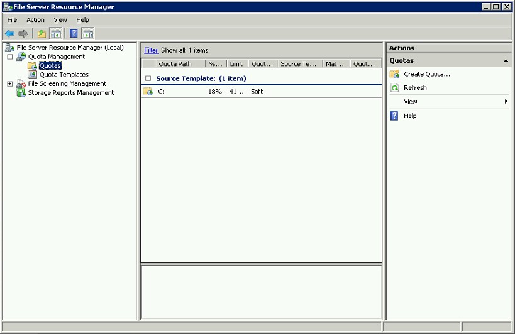Sort by Source Te... column header
The image size is (515, 334).
(300, 64)
